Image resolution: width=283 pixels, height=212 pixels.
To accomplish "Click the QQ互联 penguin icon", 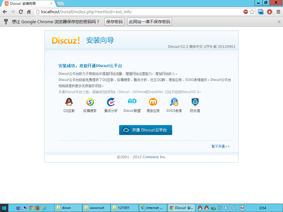I will point(69,102).
